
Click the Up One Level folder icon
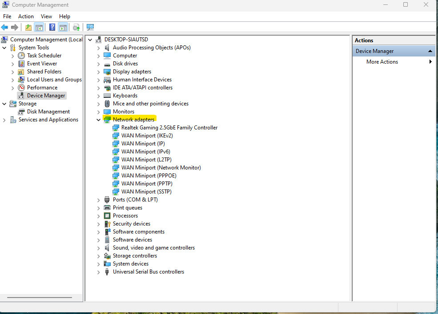pyautogui.click(x=28, y=28)
